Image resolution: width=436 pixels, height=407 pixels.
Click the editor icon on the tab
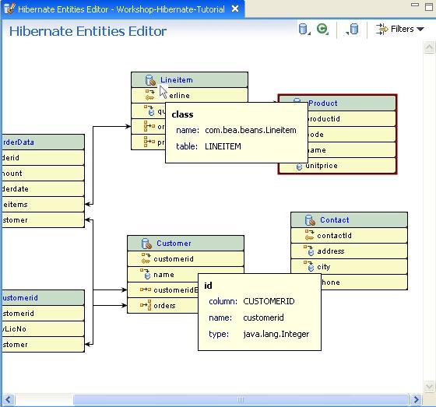[x=9, y=9]
